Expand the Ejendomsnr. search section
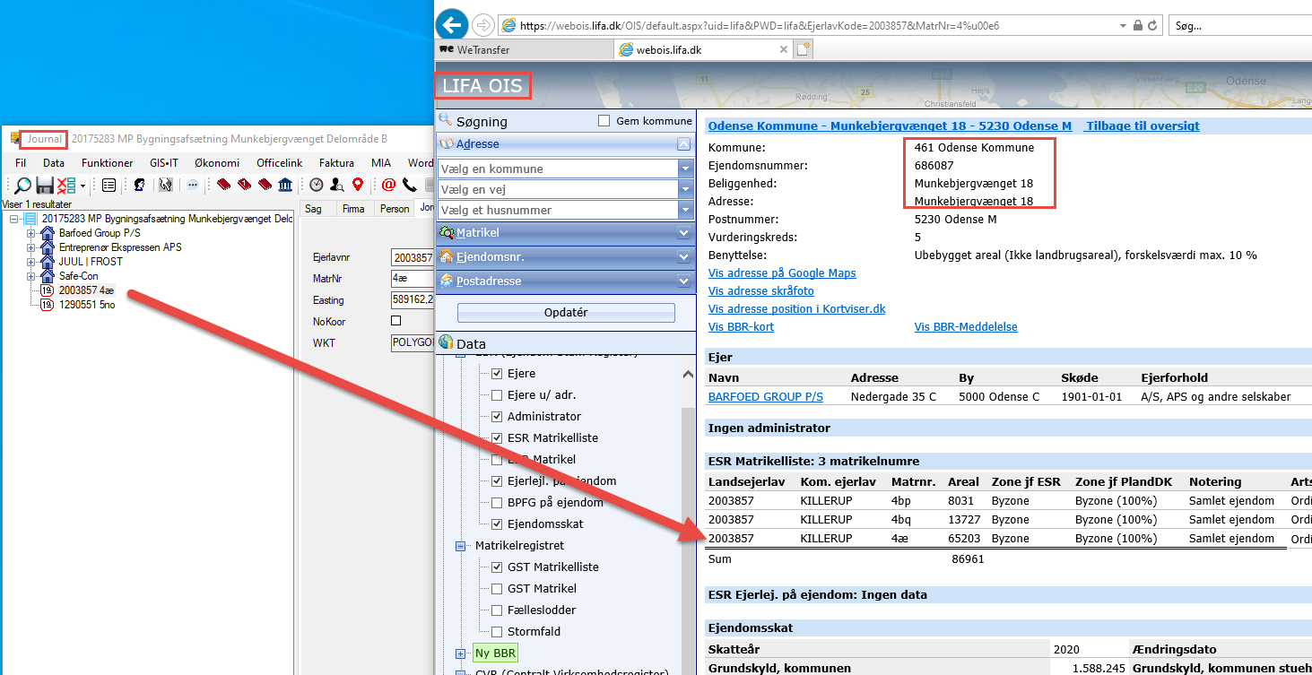The image size is (1312, 675). 684,257
